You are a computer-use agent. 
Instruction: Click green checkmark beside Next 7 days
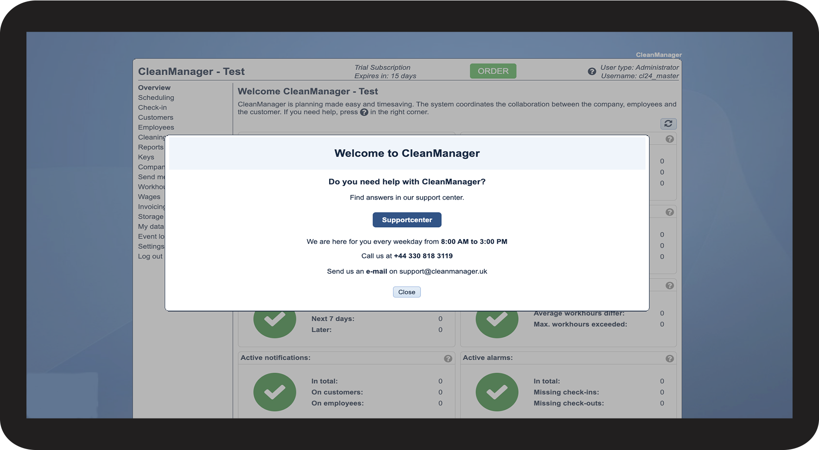click(x=275, y=324)
